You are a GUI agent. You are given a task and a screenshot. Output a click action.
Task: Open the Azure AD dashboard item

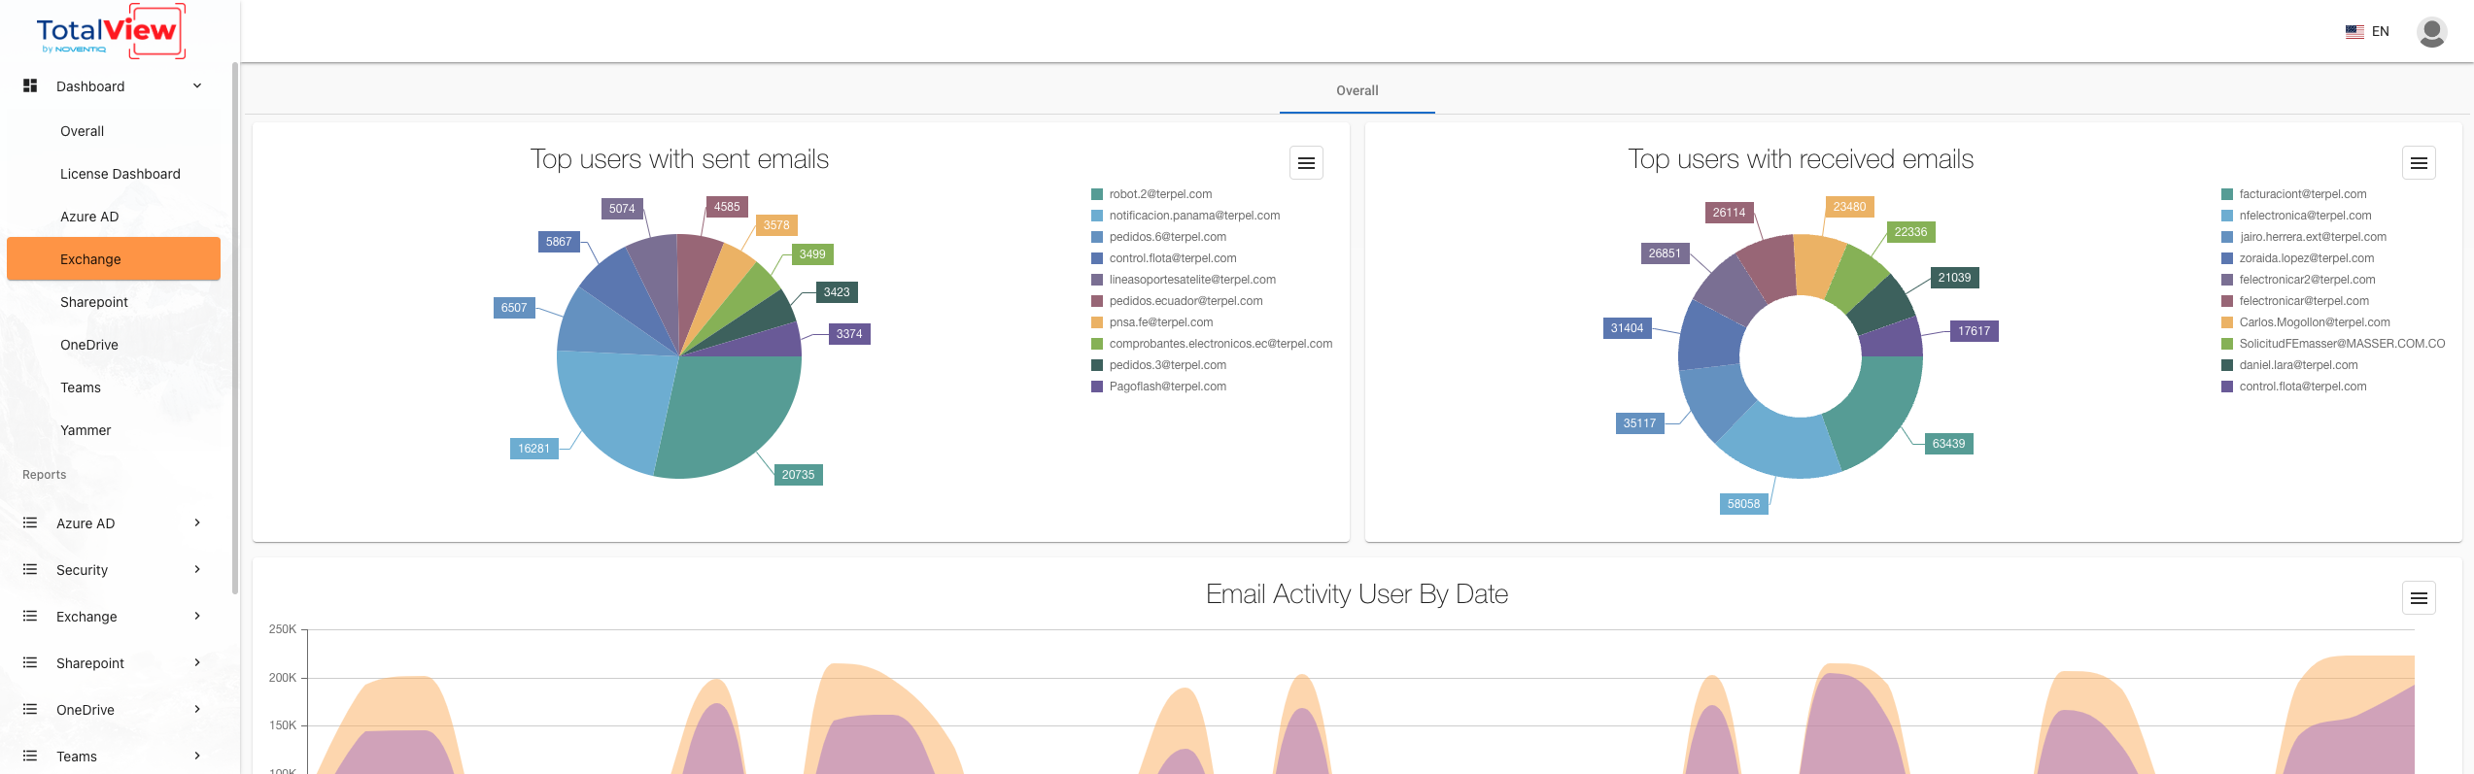[x=89, y=217]
